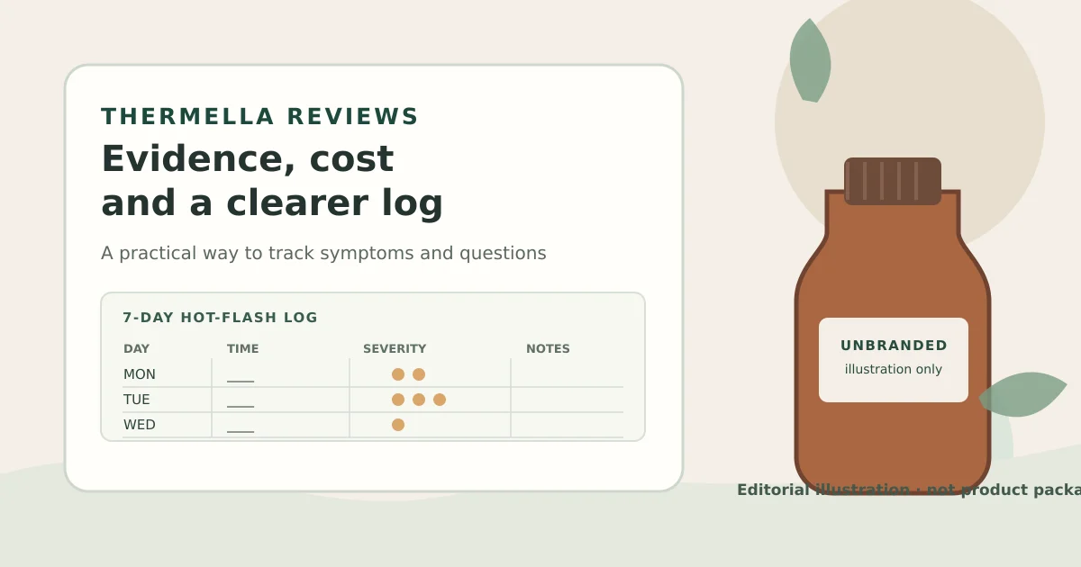Click the single severity dot in WED row
1081x567 pixels.
398,425
